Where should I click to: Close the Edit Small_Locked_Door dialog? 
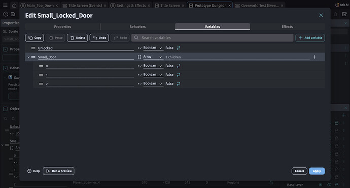321,15
